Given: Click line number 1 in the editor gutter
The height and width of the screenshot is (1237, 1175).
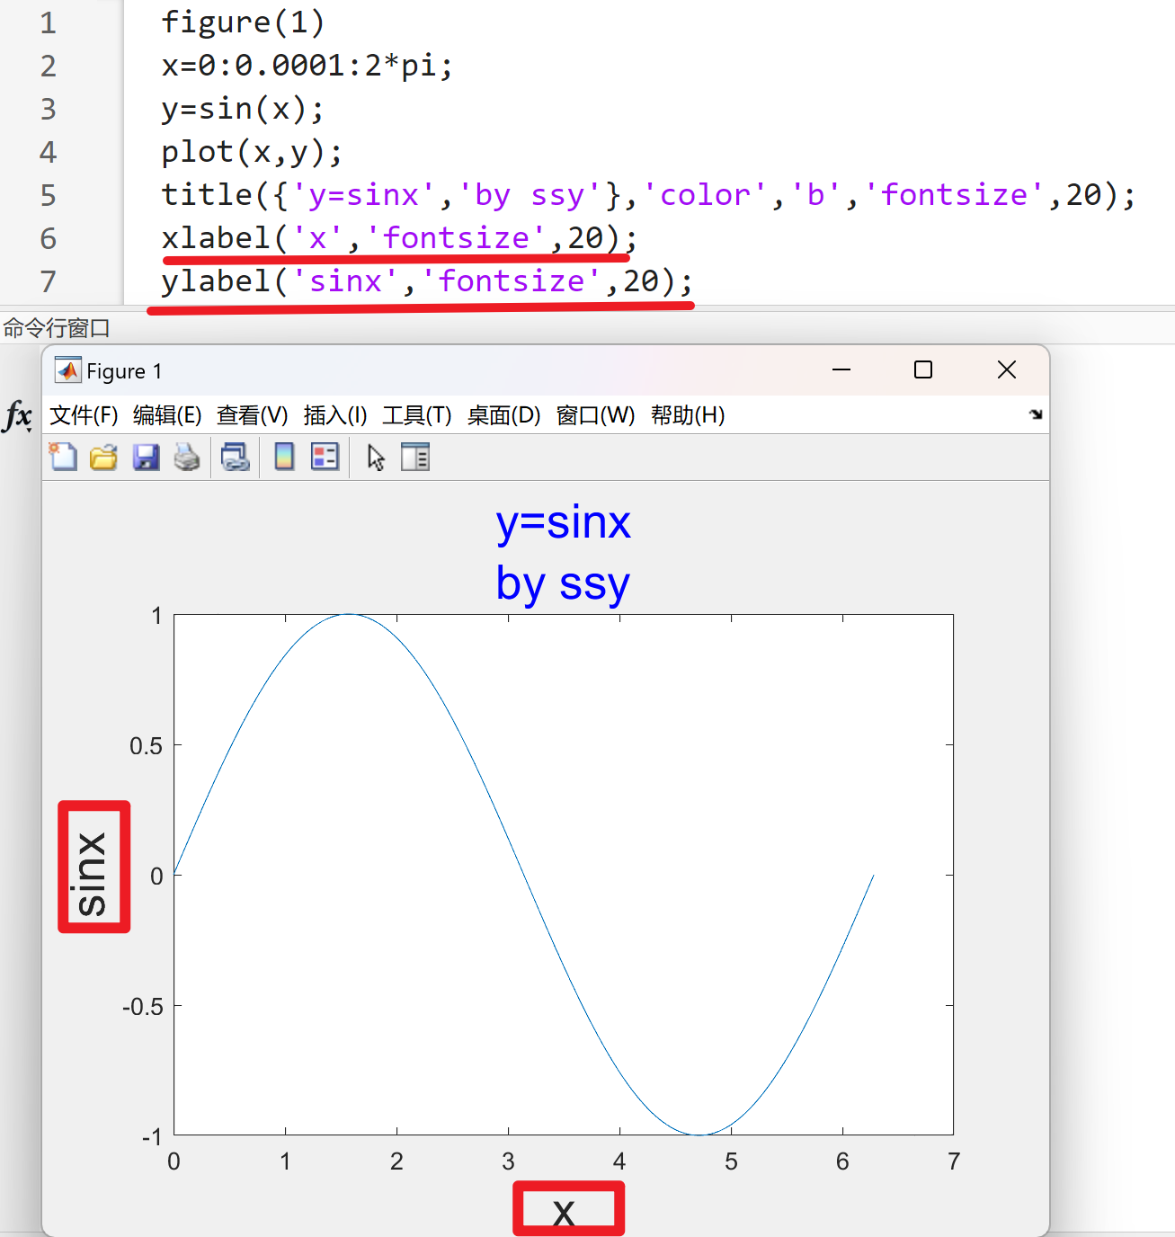Looking at the screenshot, I should point(48,22).
